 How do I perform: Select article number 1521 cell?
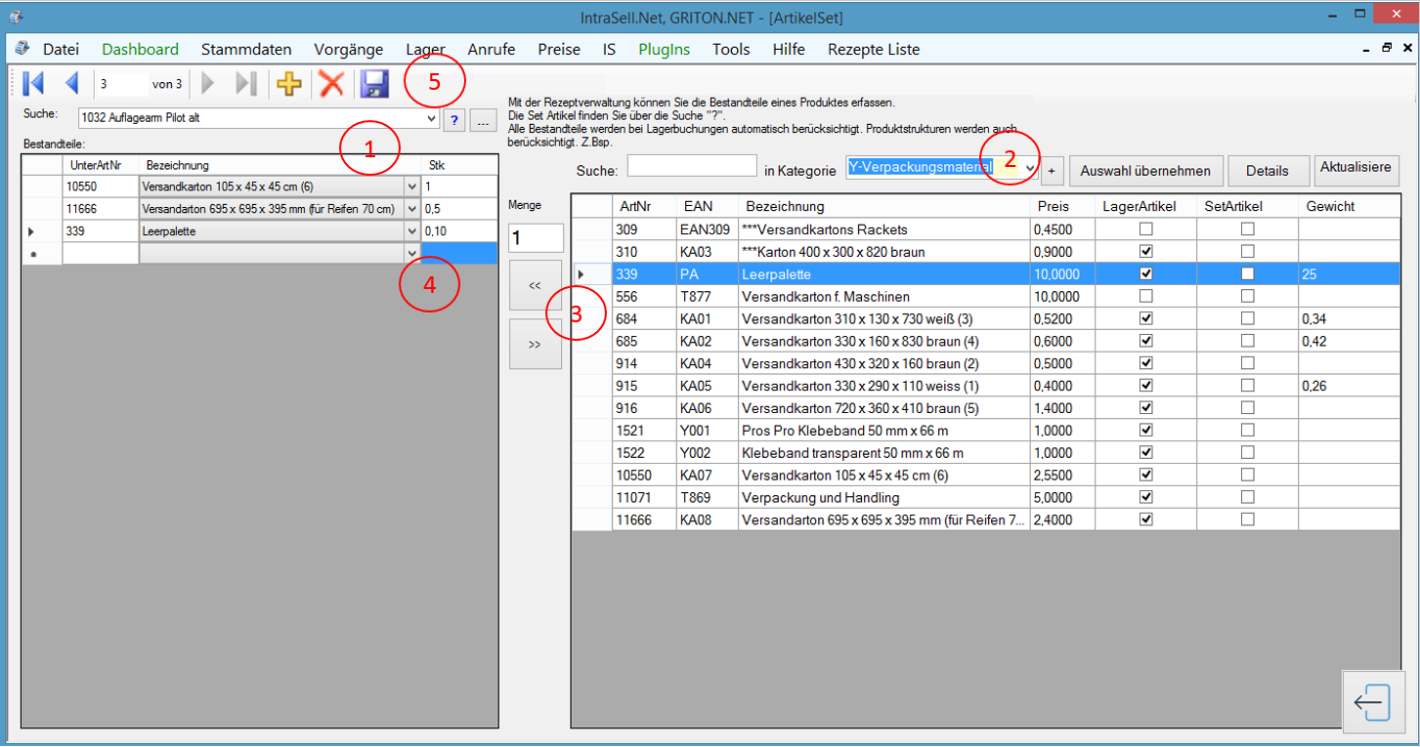644,431
